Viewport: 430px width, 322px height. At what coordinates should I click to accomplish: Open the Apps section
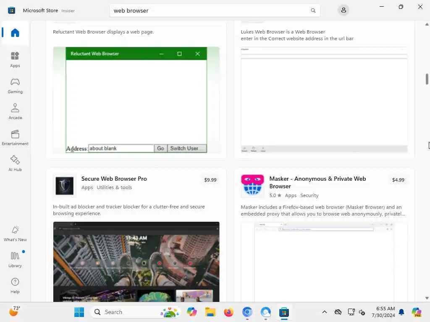point(15,60)
